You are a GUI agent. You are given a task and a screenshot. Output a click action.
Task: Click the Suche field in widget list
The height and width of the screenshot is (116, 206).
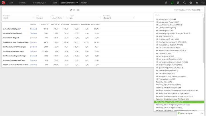pos(179,15)
